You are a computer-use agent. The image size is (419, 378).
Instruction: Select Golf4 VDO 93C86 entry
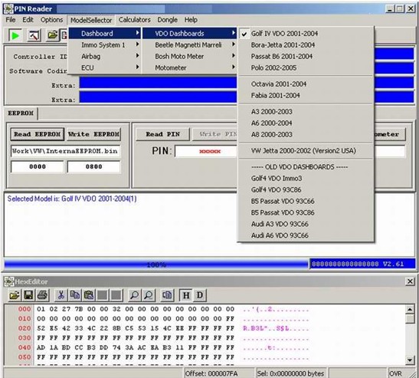[x=306, y=190]
